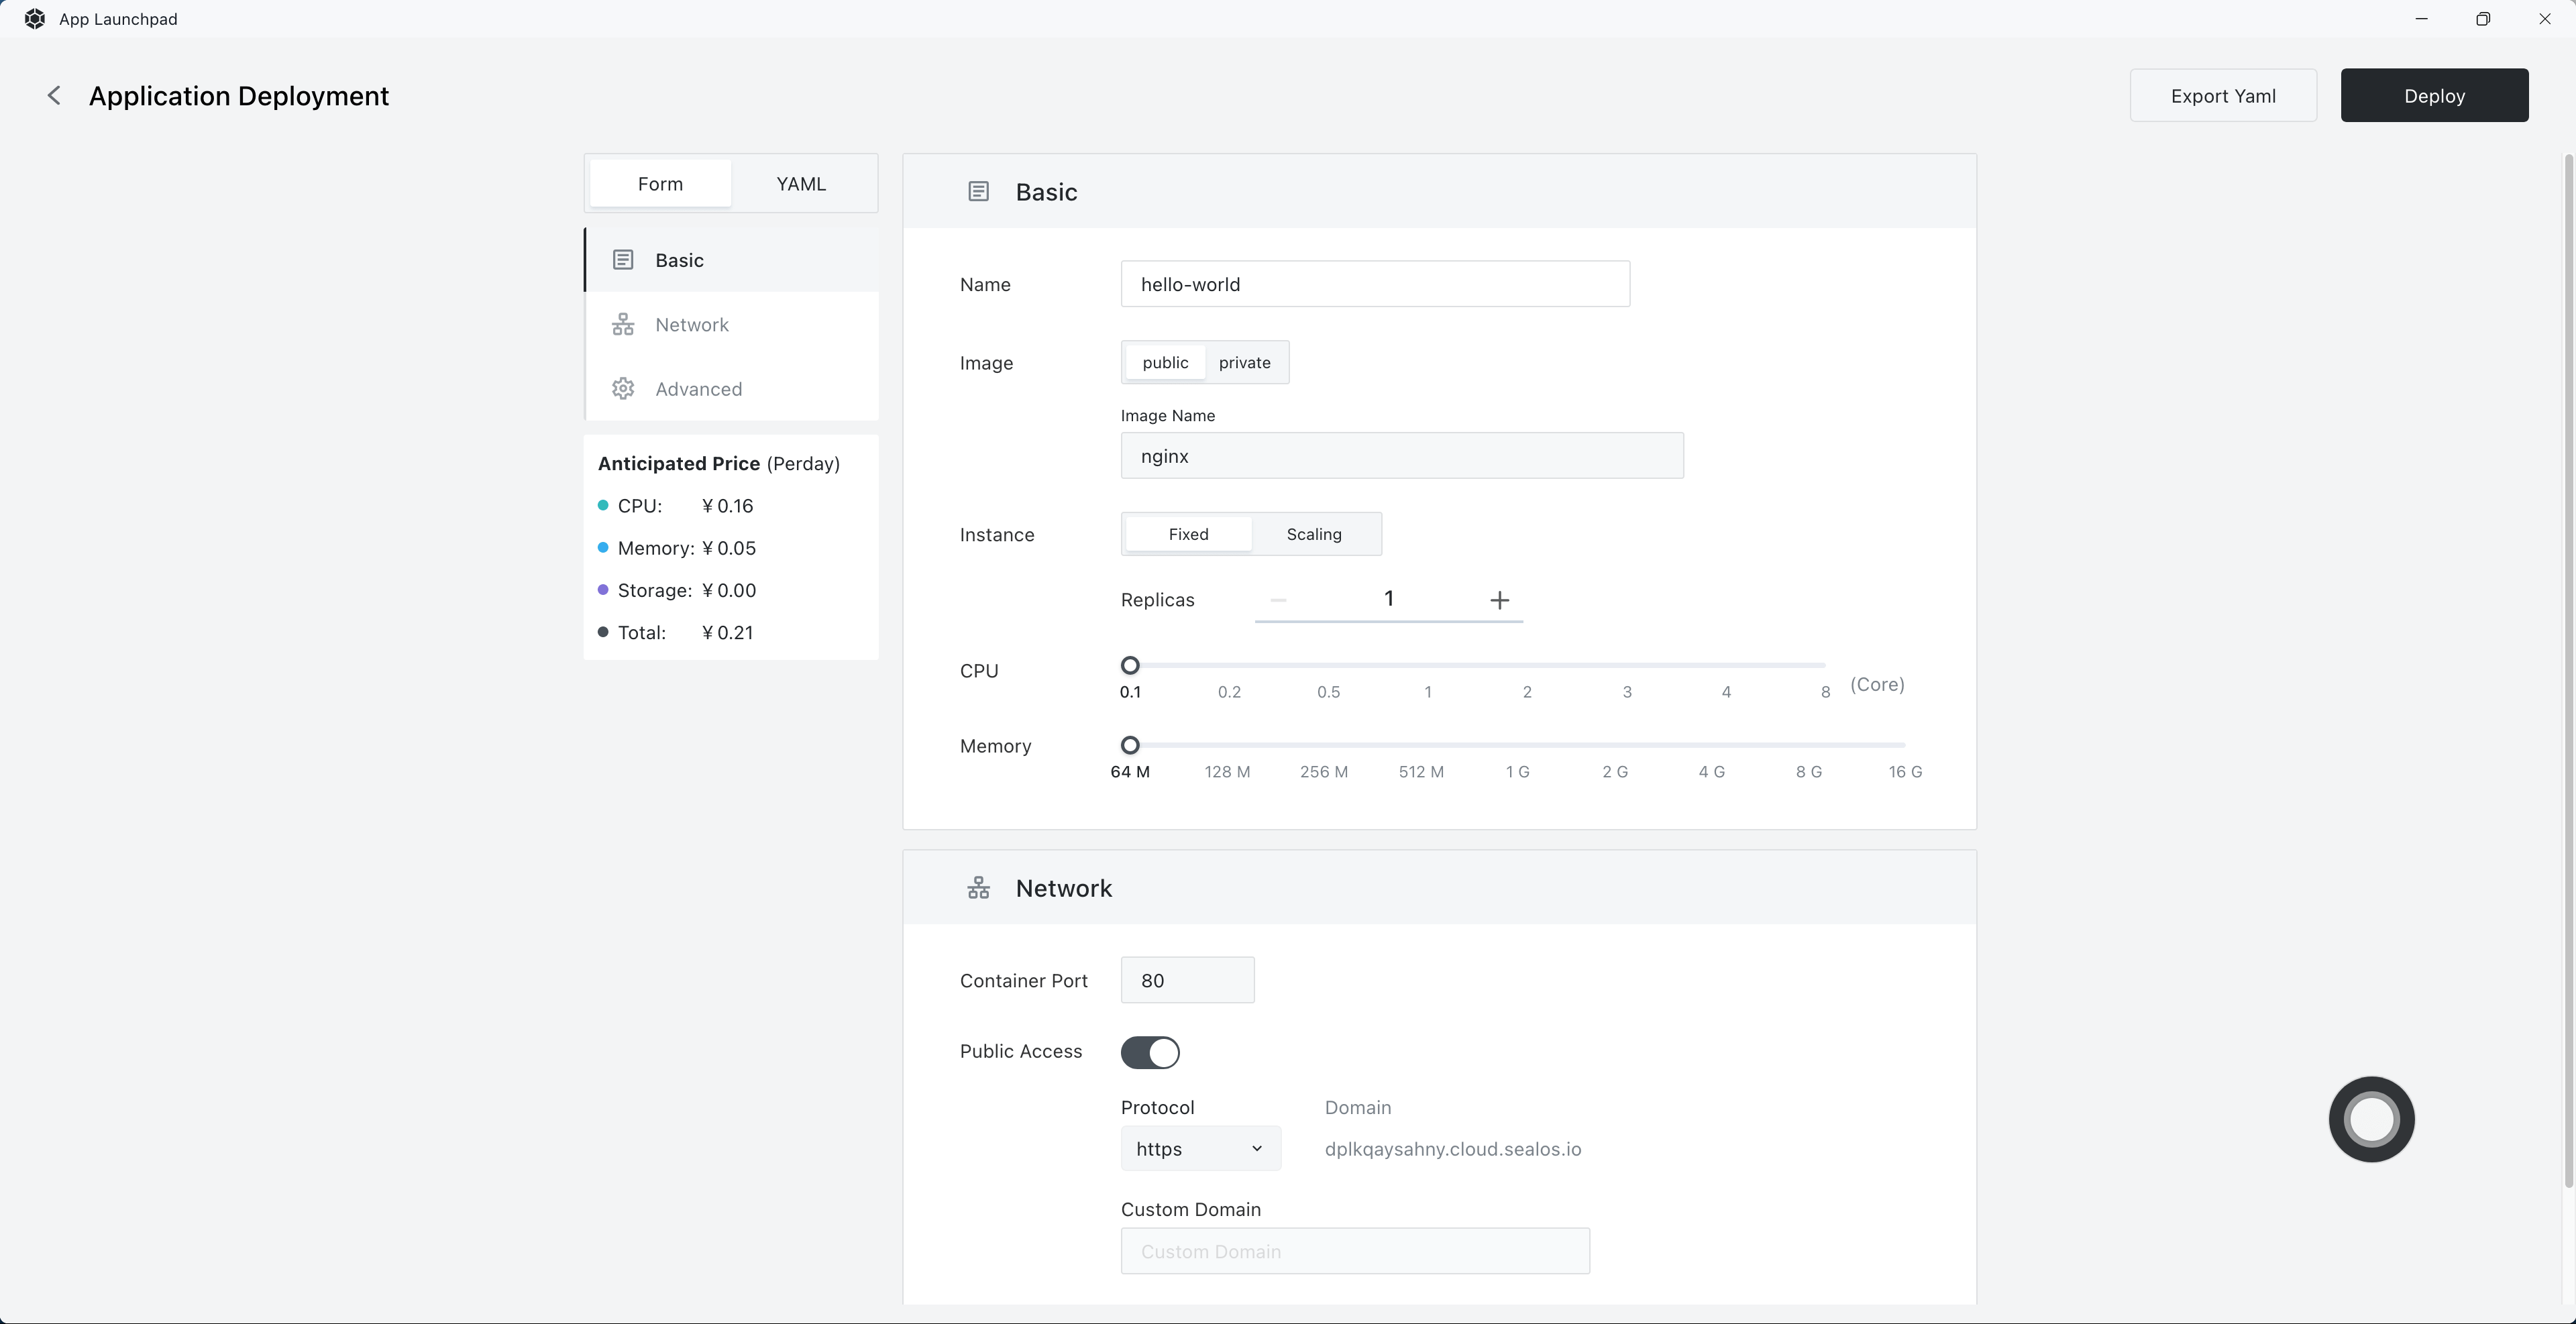This screenshot has width=2576, height=1324.
Task: Choose the Scaling instance mode
Action: (x=1314, y=534)
